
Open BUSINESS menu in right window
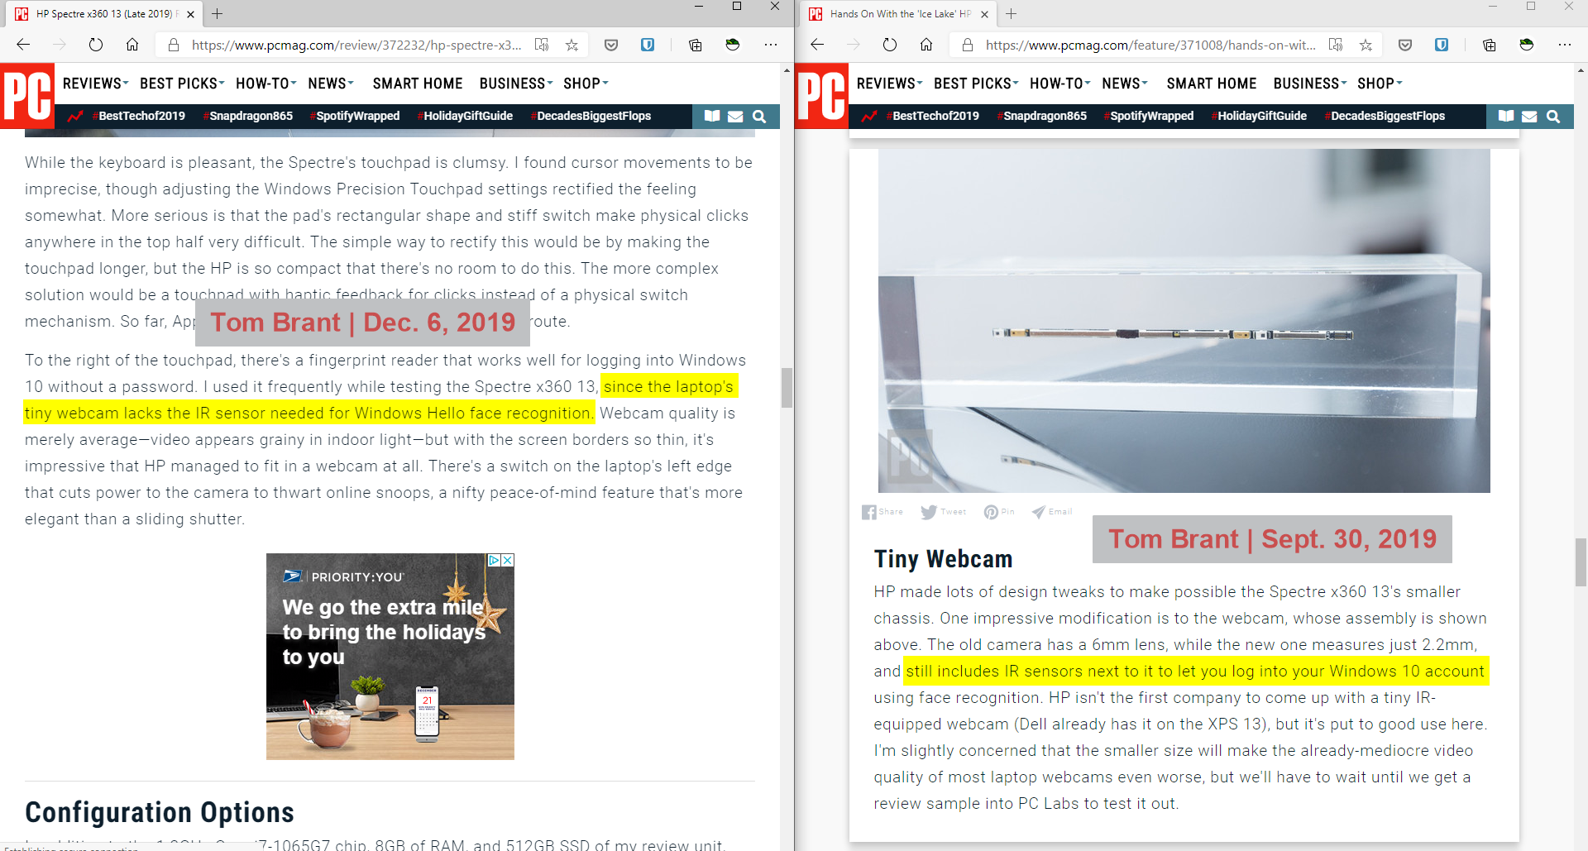pos(1310,84)
